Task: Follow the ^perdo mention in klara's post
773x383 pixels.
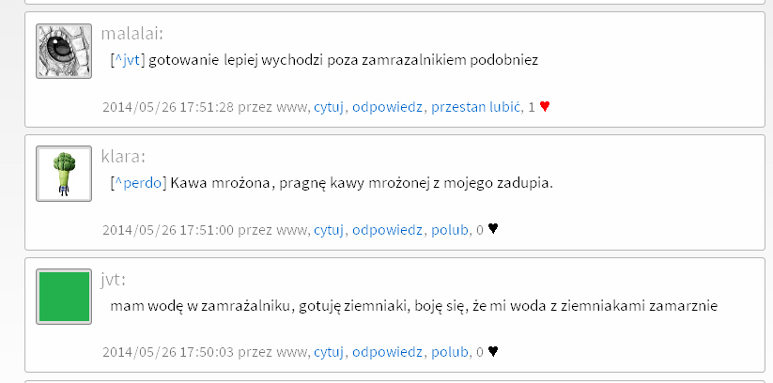Action: click(x=138, y=183)
